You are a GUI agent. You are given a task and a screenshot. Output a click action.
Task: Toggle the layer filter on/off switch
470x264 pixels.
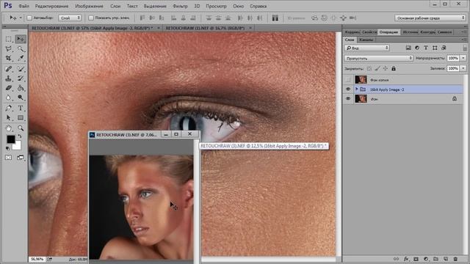coord(465,48)
